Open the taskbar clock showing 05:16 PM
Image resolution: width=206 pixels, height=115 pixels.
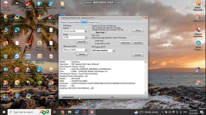[193, 112]
